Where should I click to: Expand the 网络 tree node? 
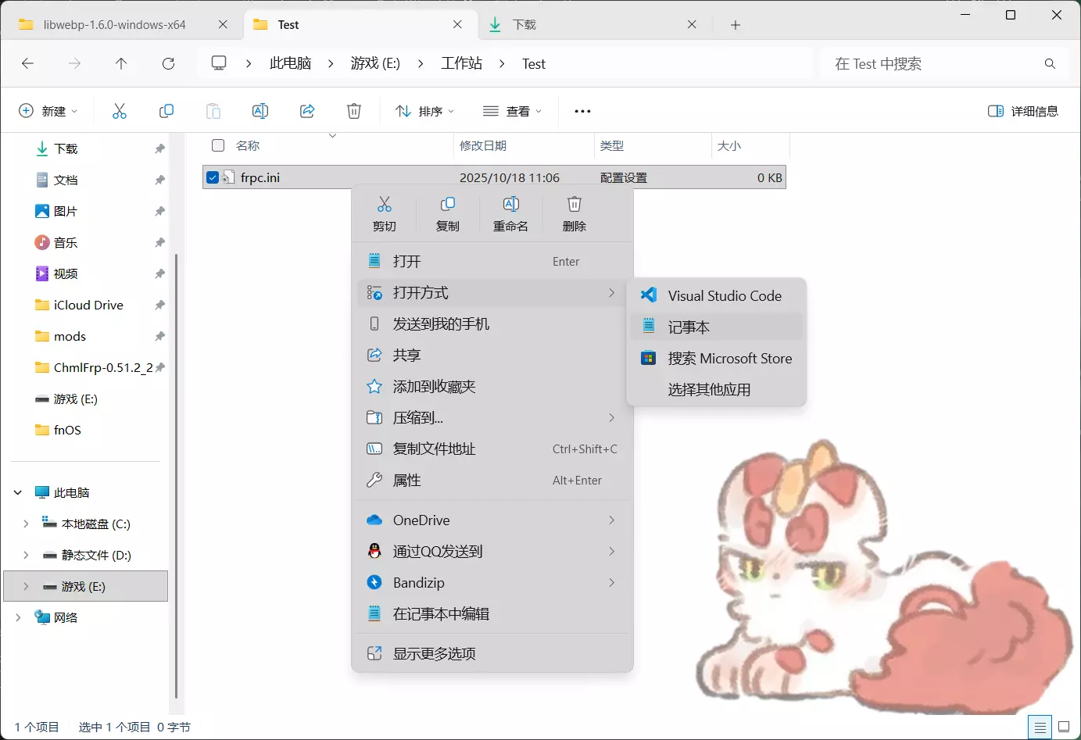pos(18,617)
